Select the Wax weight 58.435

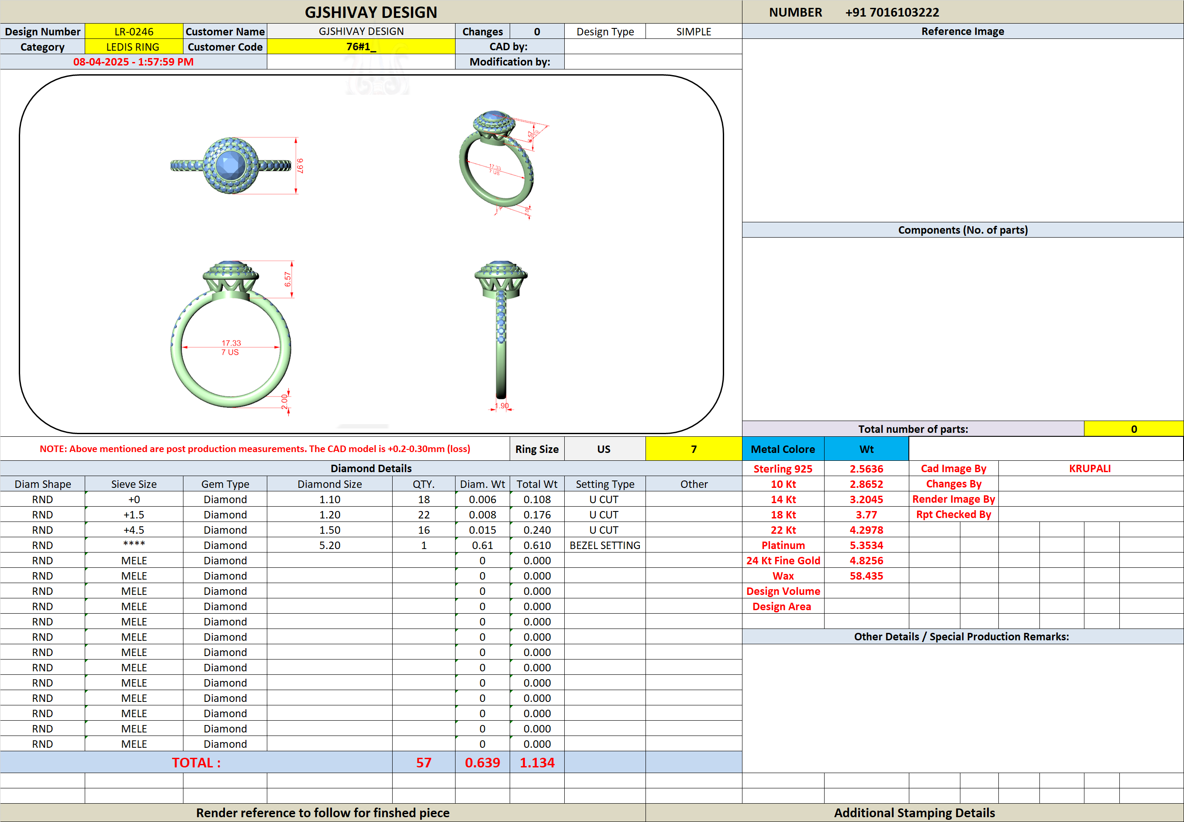[867, 576]
